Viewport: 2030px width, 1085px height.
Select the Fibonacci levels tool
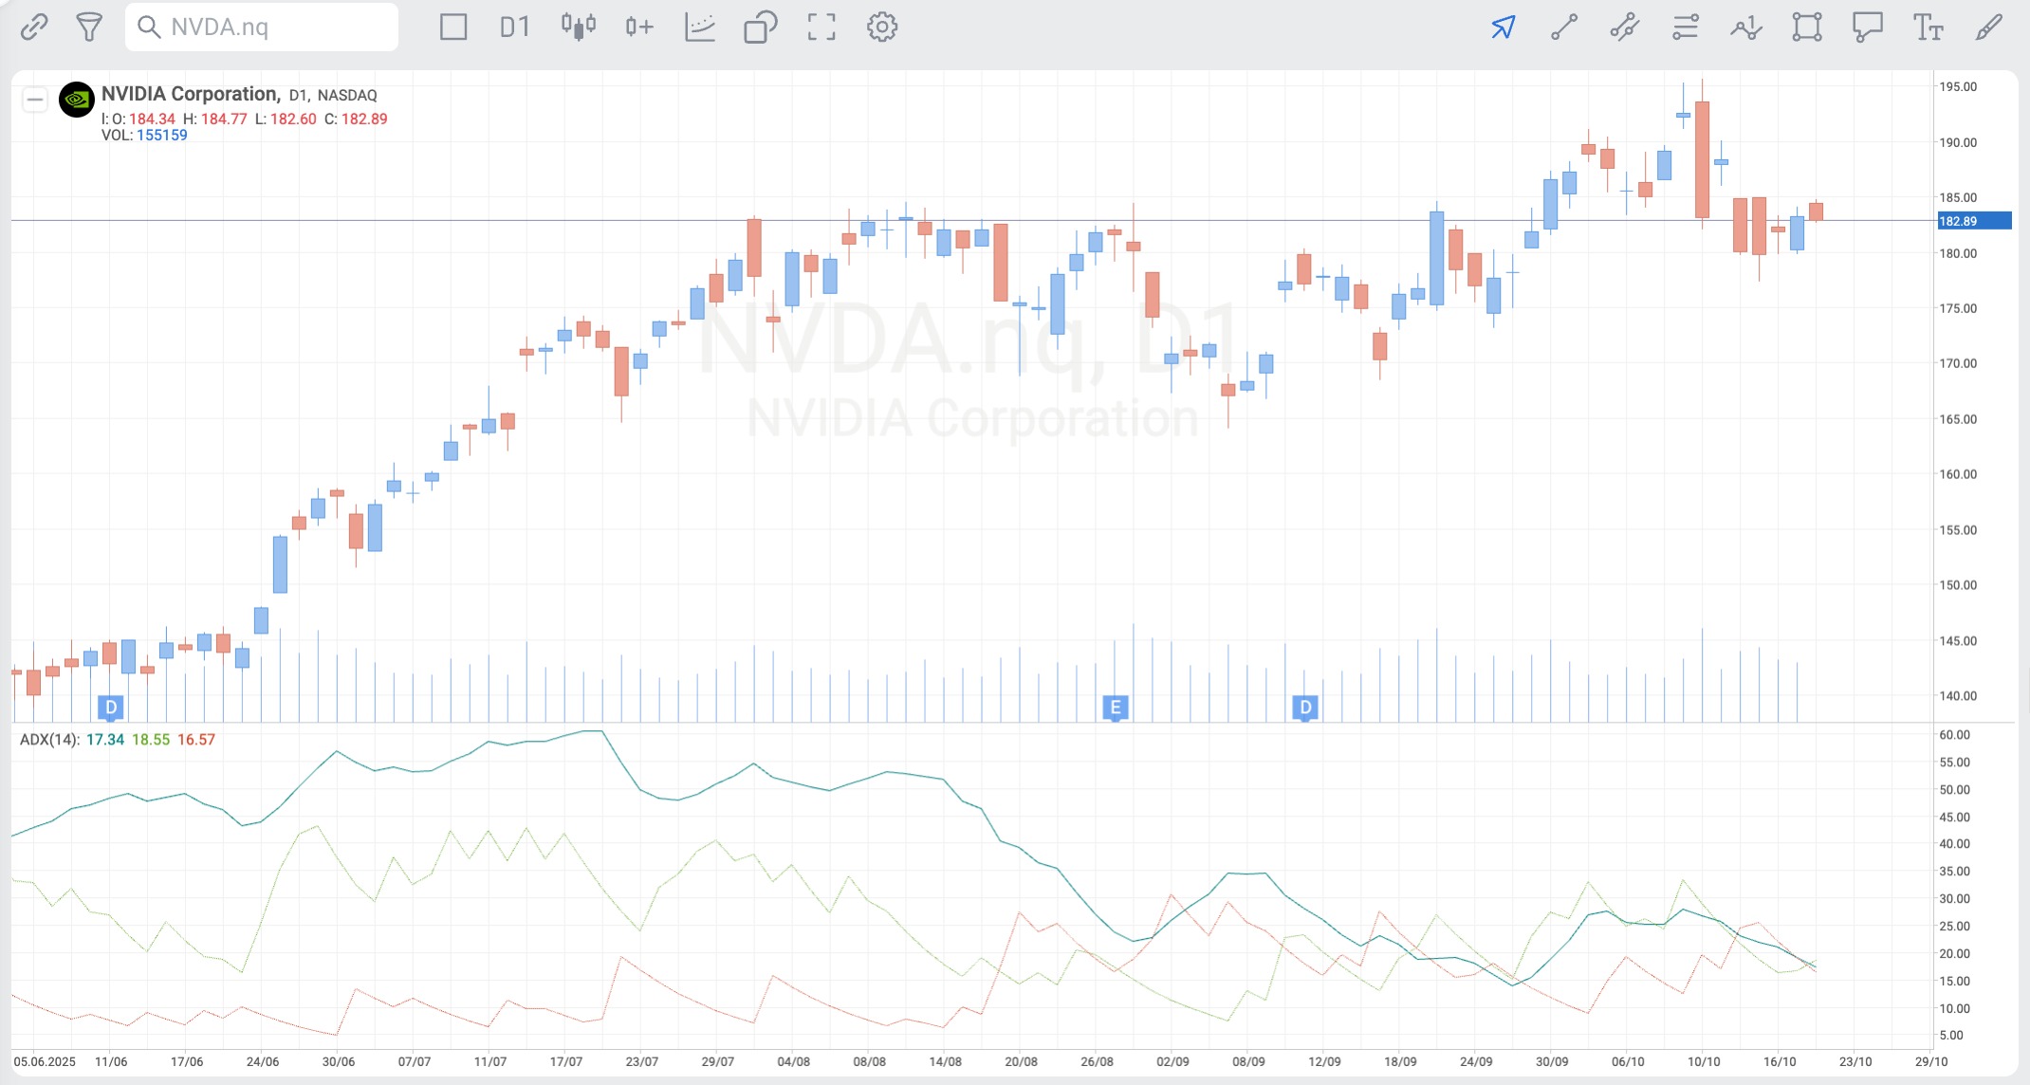1686,27
